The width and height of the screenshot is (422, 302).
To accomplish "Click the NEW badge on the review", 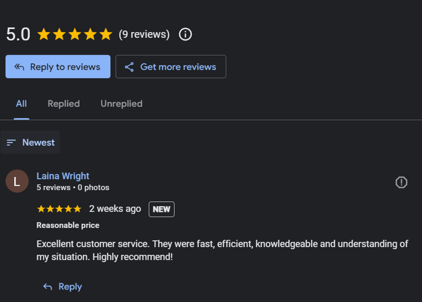I will tap(162, 209).
